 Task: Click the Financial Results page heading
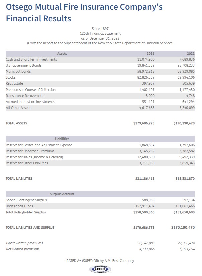click(x=84, y=12)
